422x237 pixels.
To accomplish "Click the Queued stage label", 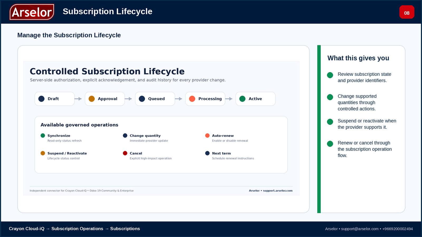I will (x=156, y=99).
